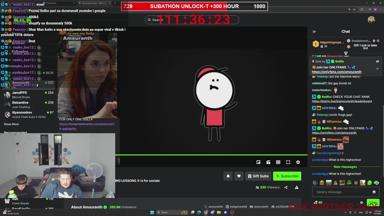
Task: Open the pinned onlyfans.com/amouranth link
Action: [337, 72]
